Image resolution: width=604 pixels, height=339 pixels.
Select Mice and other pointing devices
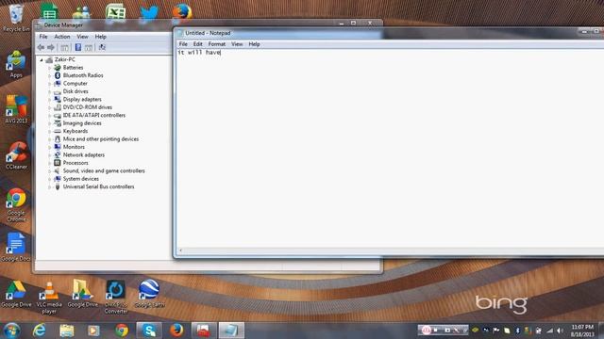(x=101, y=139)
